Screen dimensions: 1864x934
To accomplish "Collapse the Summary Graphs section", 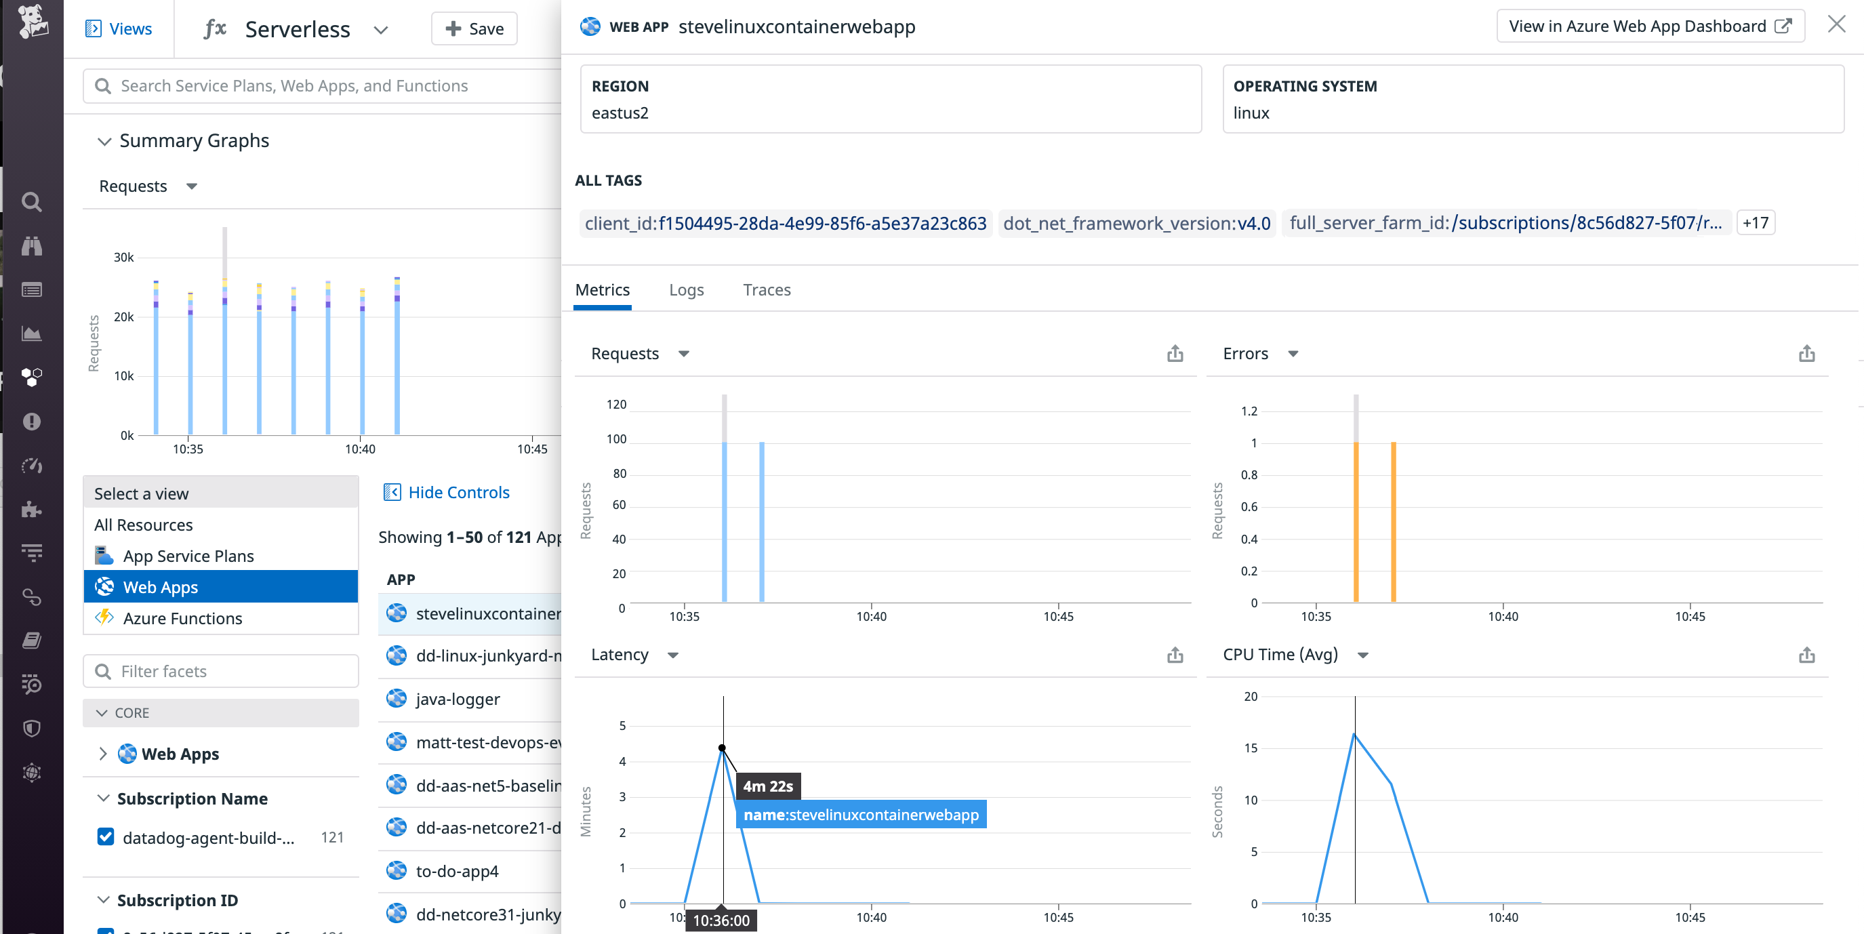I will click(x=104, y=141).
